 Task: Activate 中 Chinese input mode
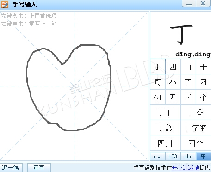click(x=204, y=156)
